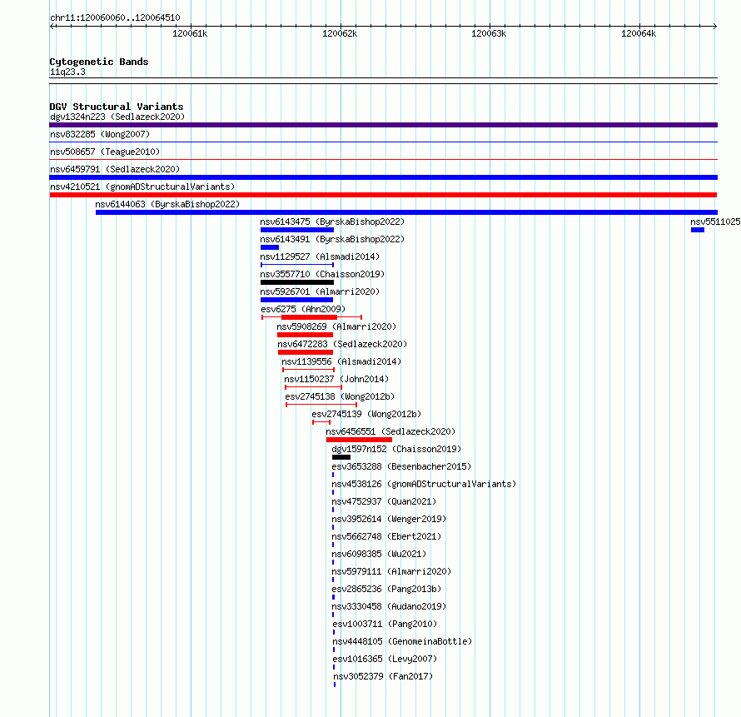The height and width of the screenshot is (717, 741).
Task: Click esv2865236 (Pang2013b) label
Action: click(386, 589)
